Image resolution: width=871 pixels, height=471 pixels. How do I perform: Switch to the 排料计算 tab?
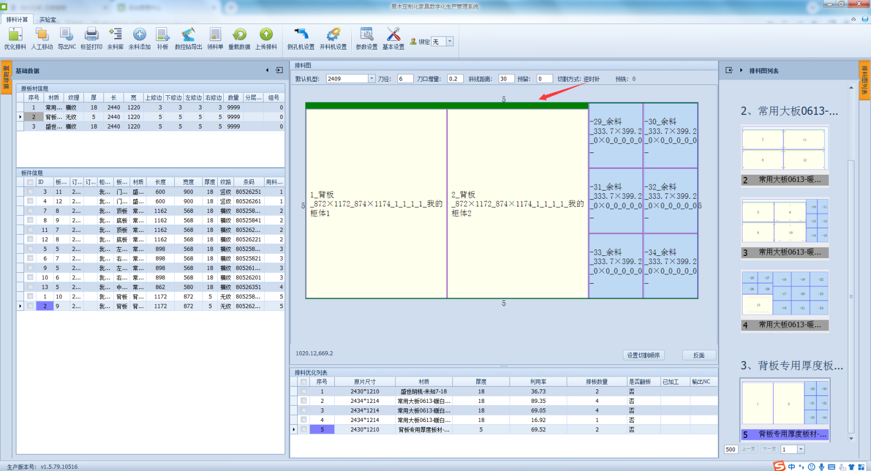(x=17, y=20)
